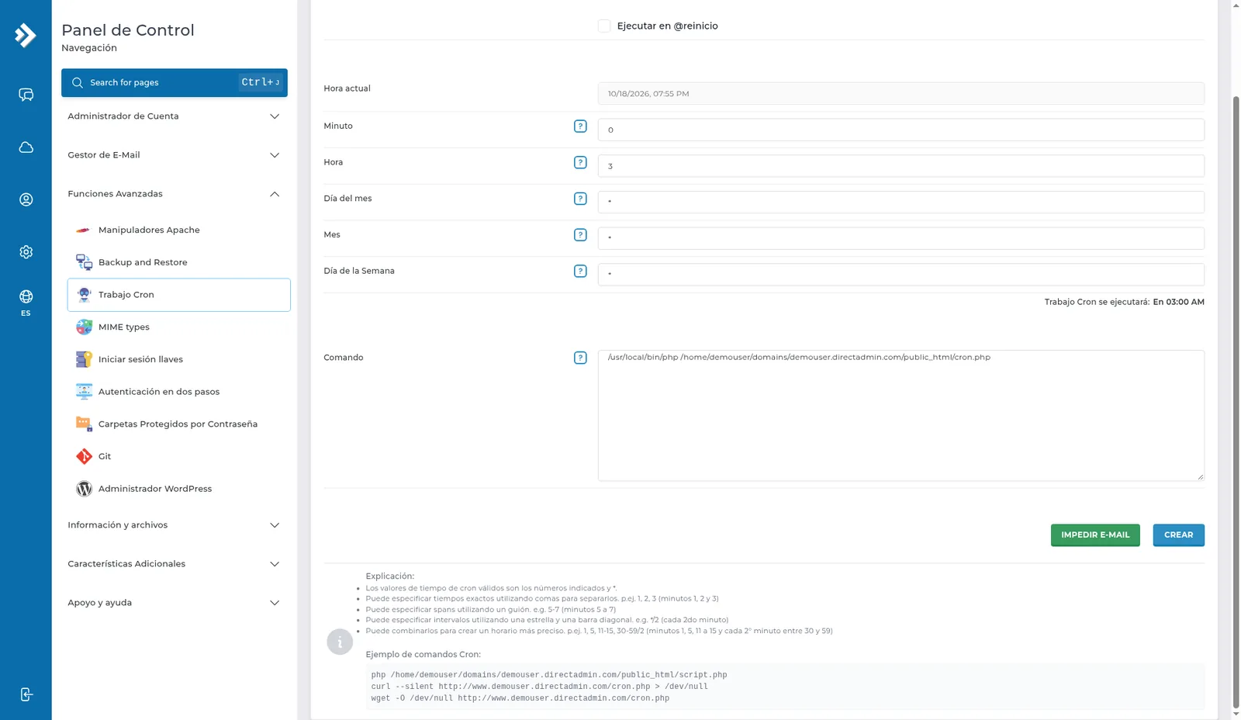Click the help icon beside Comando field
This screenshot has height=720, width=1241.
click(580, 358)
